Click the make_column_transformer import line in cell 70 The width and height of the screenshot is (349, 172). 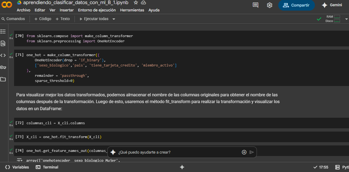coord(80,36)
